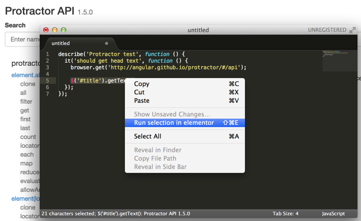
Task: Click line number 1 in the gutter
Action: [x=47, y=54]
